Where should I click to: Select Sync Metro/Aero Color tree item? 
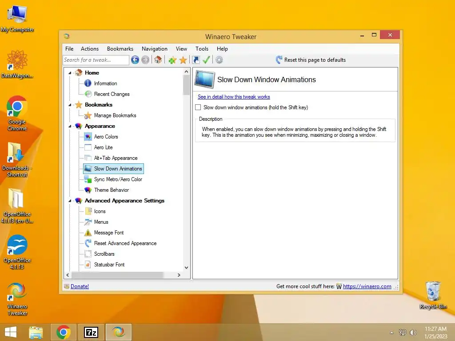[x=118, y=179]
